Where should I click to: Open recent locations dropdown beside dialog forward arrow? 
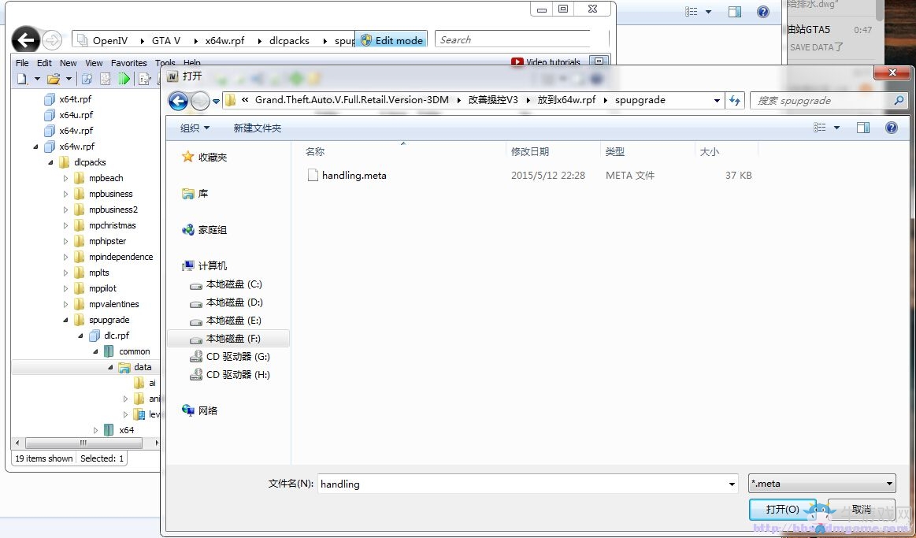(x=216, y=101)
